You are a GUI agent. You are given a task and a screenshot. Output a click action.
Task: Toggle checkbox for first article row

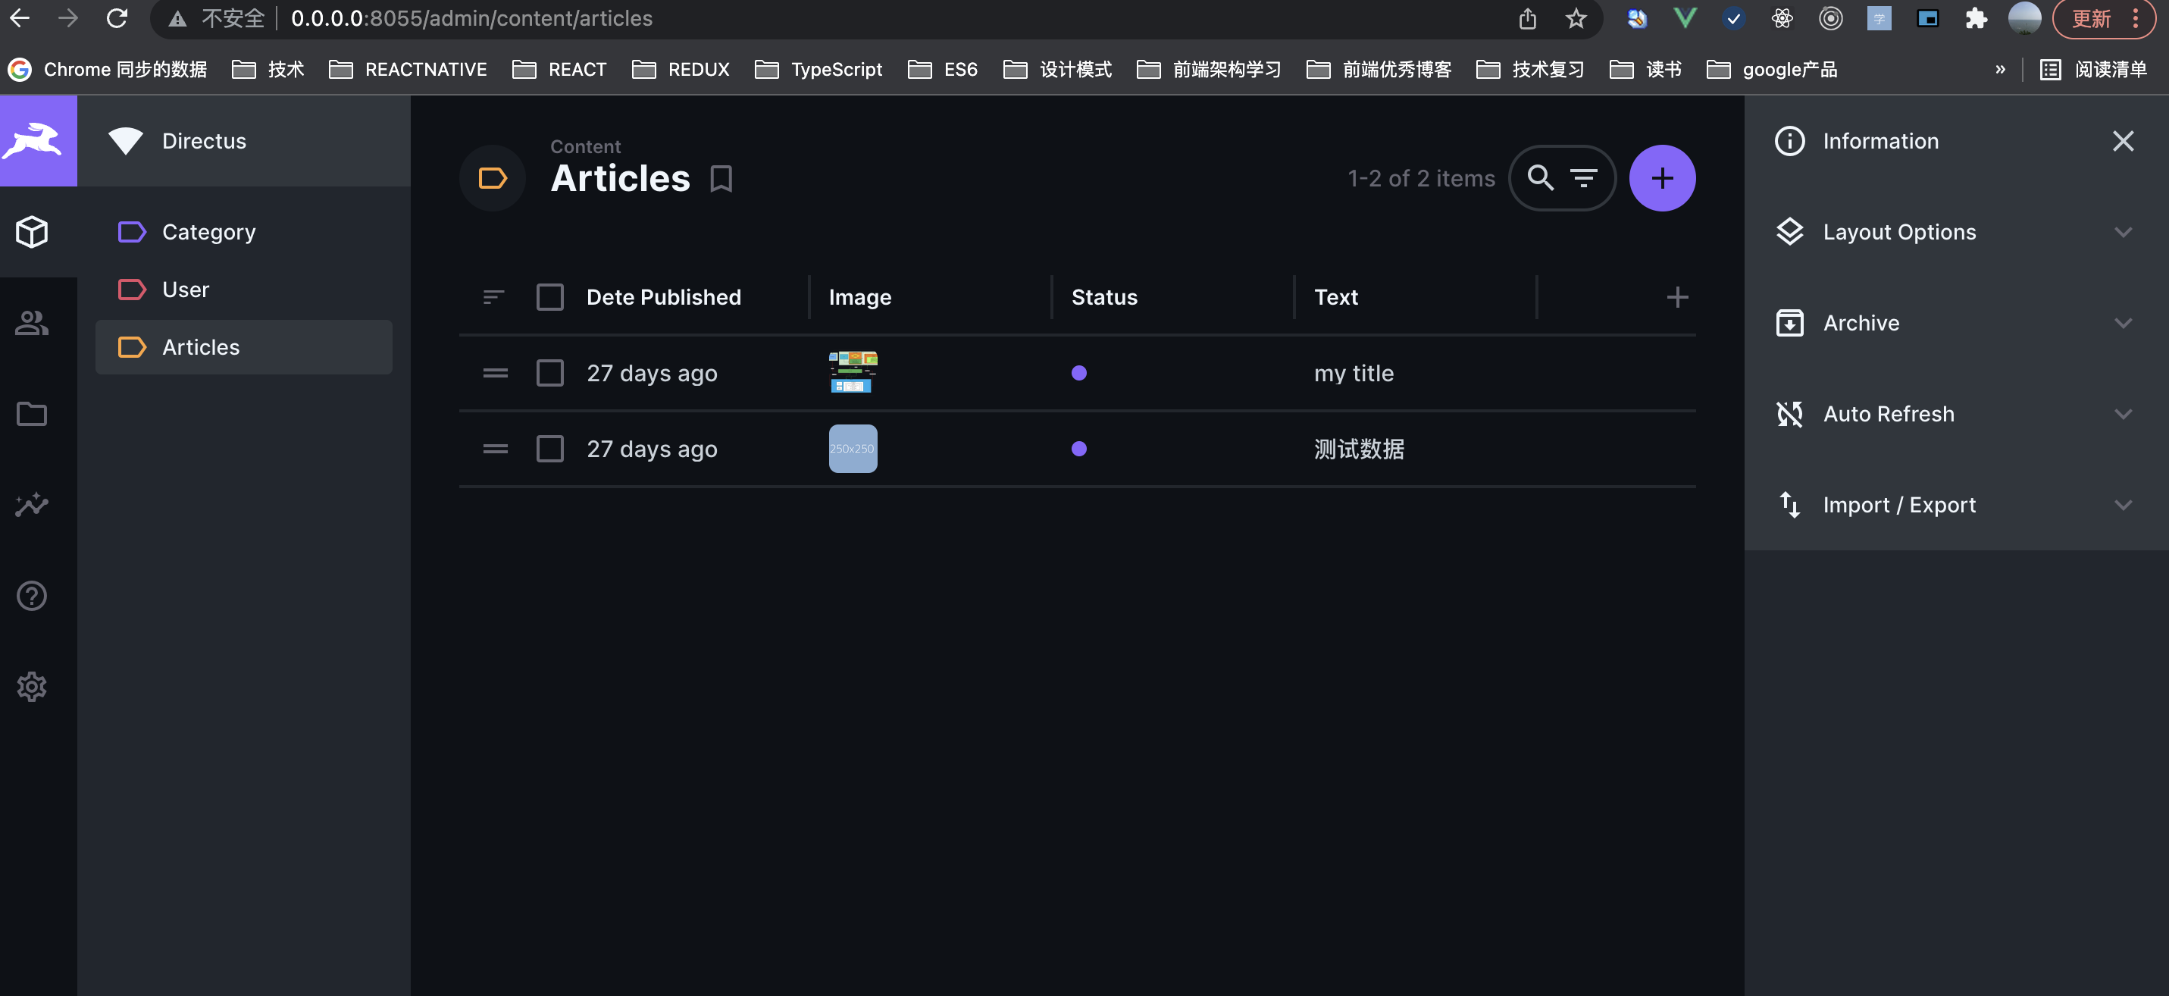[552, 372]
